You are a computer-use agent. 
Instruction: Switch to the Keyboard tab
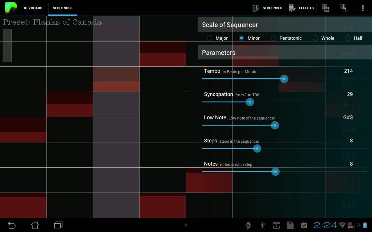coord(33,8)
